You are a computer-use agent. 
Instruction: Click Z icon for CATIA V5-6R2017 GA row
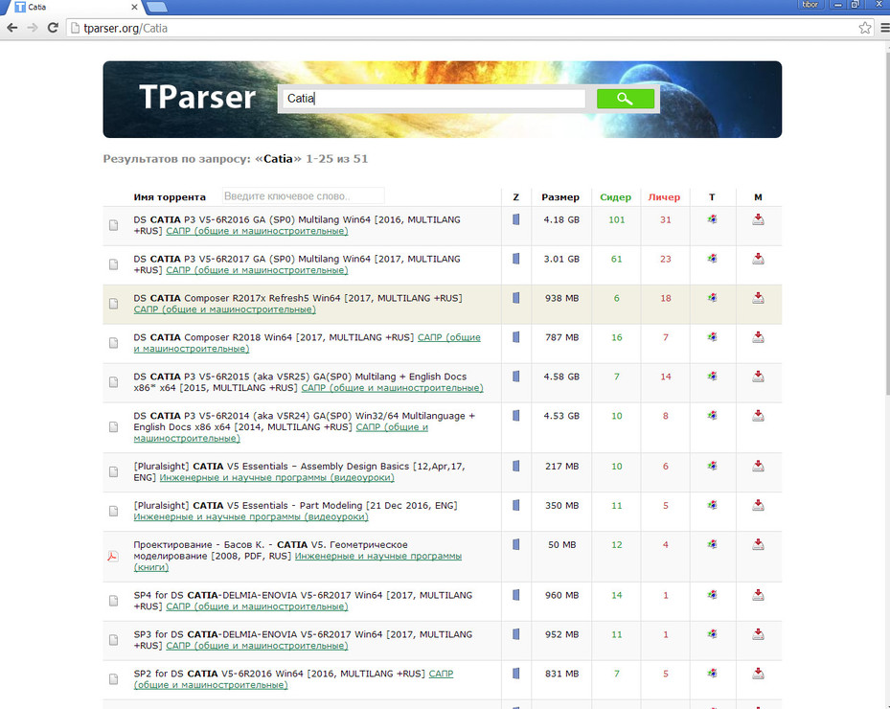point(516,259)
